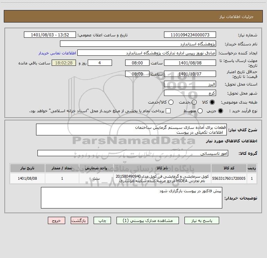Click the delivery province field البرز
Image resolution: width=267 pixels, height=258 pixels.
(x=190, y=84)
